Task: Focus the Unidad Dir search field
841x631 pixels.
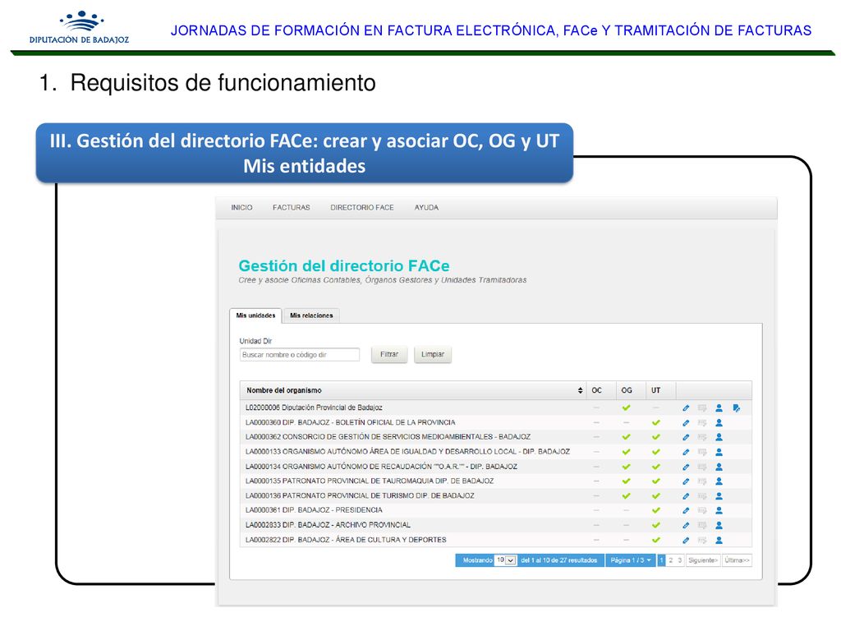Action: coord(300,355)
